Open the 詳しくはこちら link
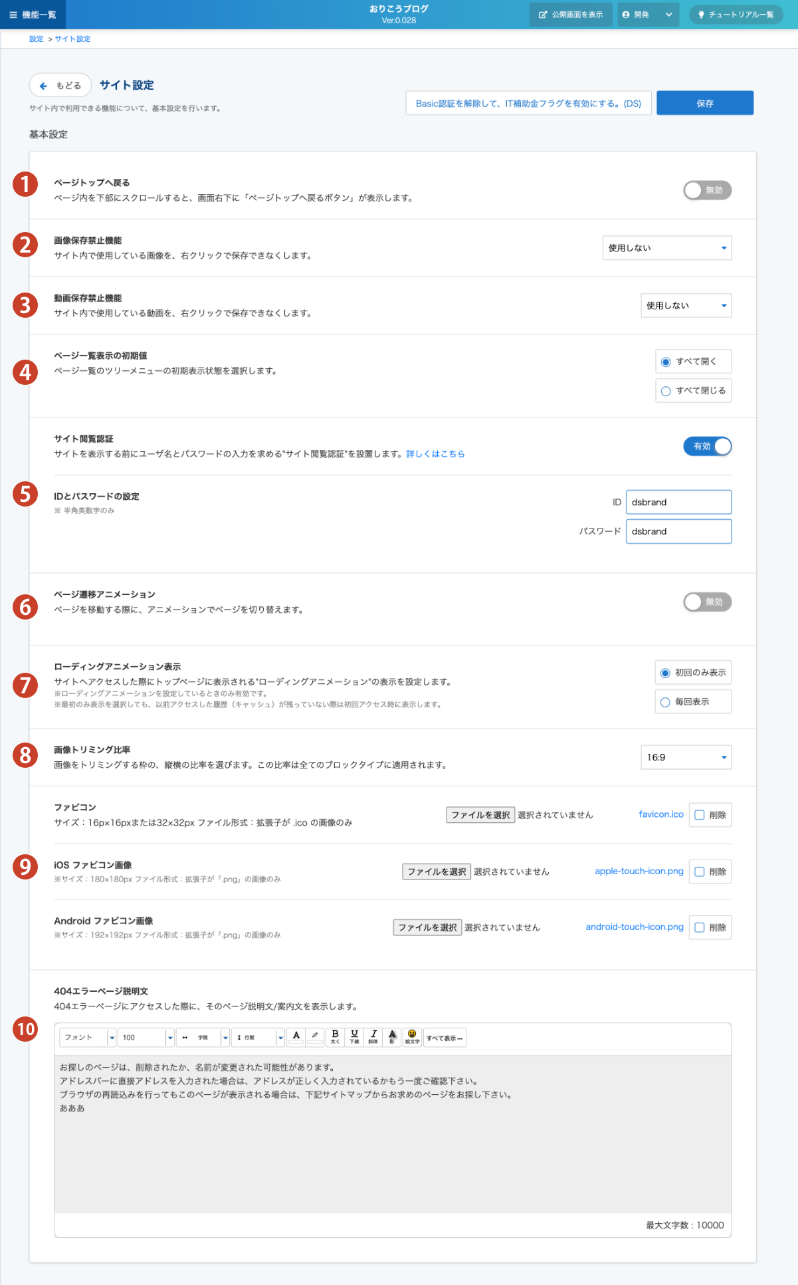The height and width of the screenshot is (1285, 798). [435, 454]
